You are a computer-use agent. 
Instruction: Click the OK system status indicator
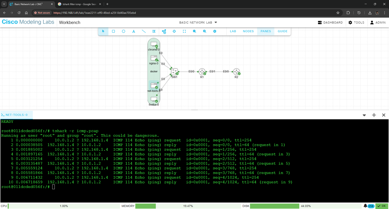381,206
